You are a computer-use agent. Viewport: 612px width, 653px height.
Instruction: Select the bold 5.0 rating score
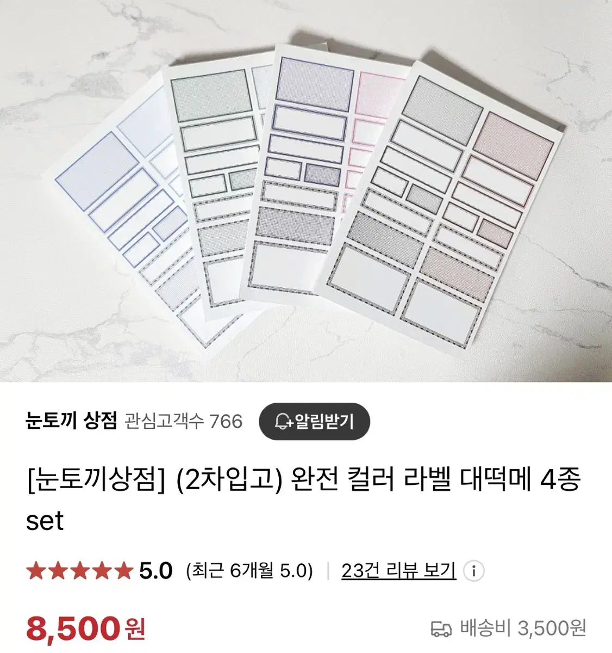pos(155,571)
